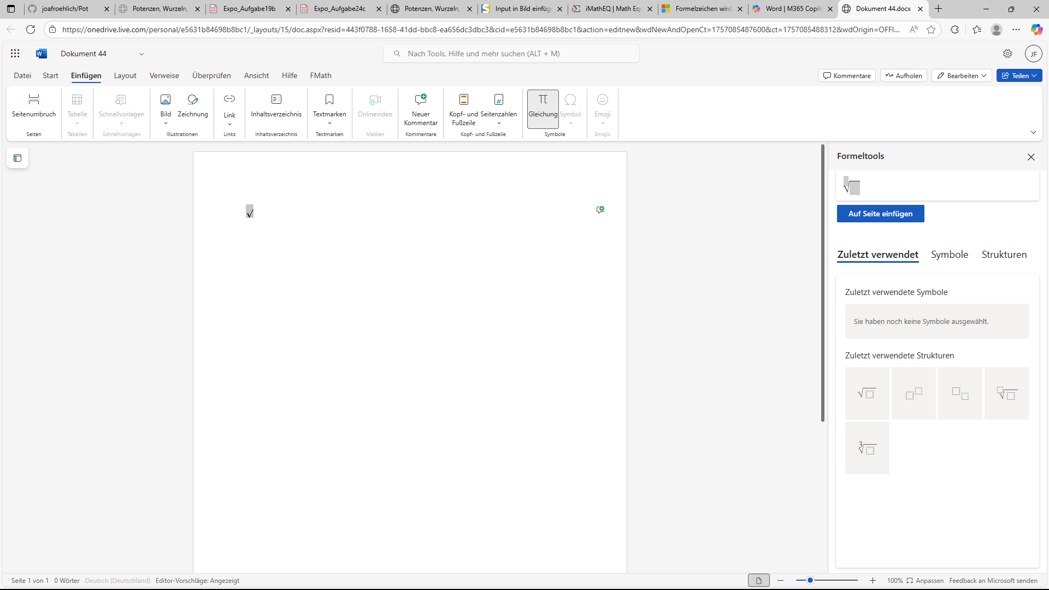1049x590 pixels.
Task: Click the document vertical scrollbar
Action: point(822,283)
